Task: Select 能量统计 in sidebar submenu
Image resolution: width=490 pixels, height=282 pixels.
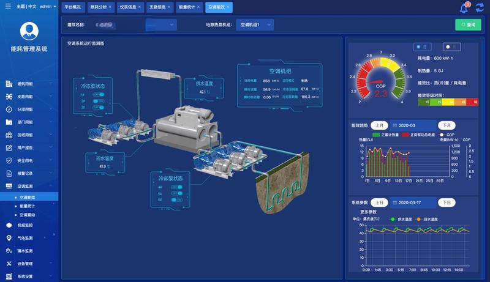Action: click(x=28, y=206)
